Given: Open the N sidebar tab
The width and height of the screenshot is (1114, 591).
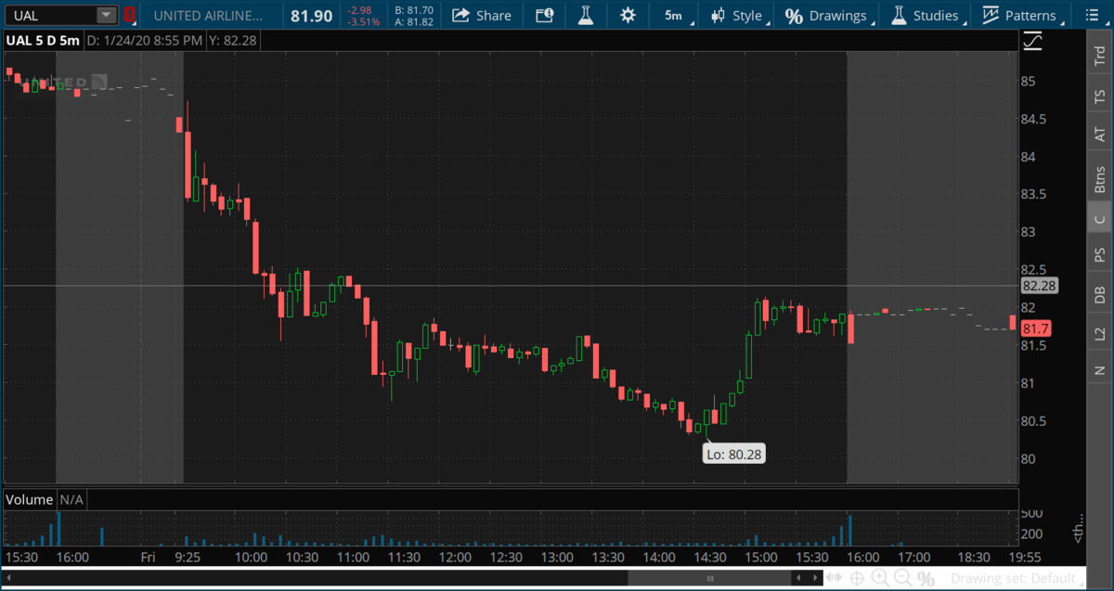Looking at the screenshot, I should click(x=1100, y=370).
